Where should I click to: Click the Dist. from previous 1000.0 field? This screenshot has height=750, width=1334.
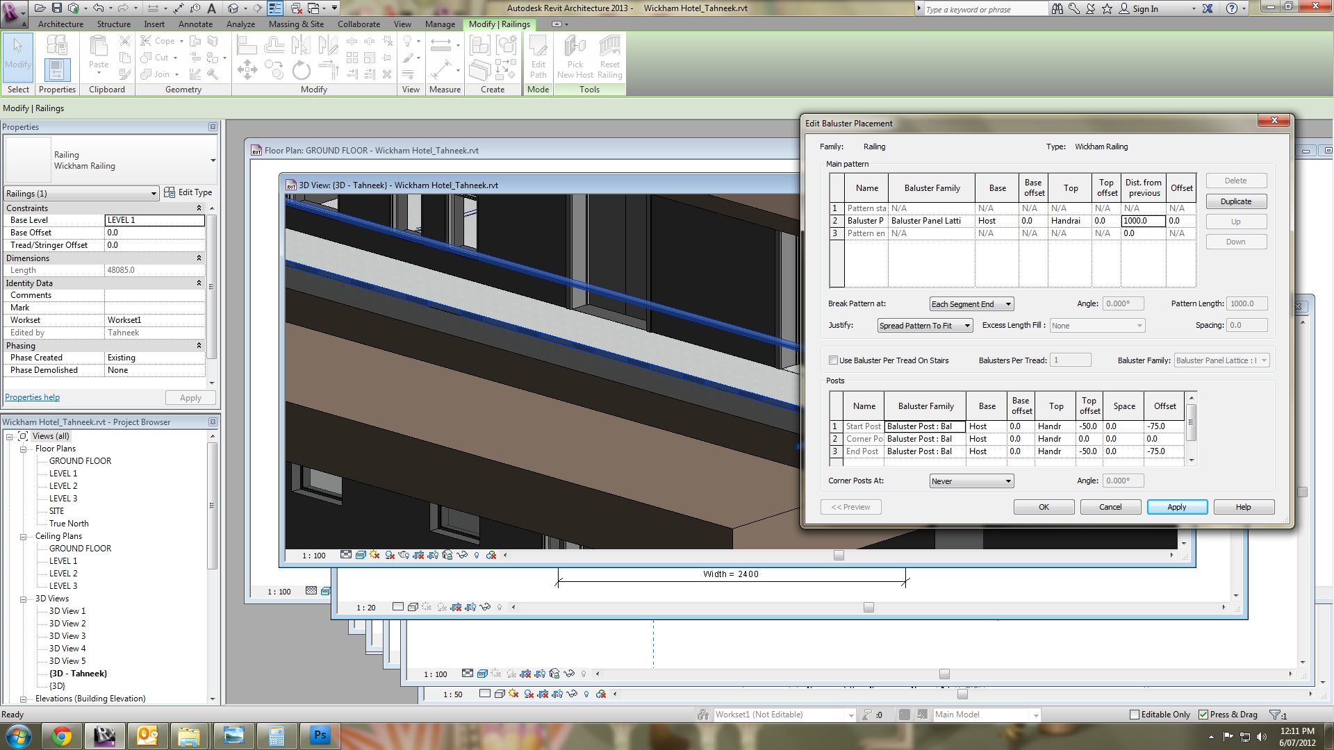pos(1142,221)
